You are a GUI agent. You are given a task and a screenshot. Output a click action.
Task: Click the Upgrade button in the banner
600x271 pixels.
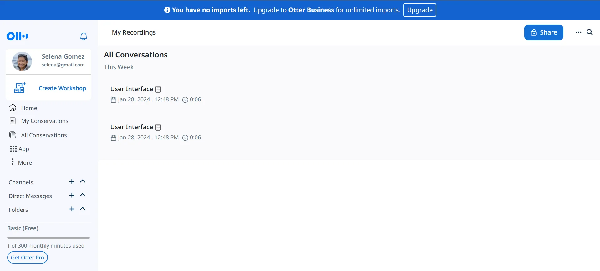pos(419,10)
